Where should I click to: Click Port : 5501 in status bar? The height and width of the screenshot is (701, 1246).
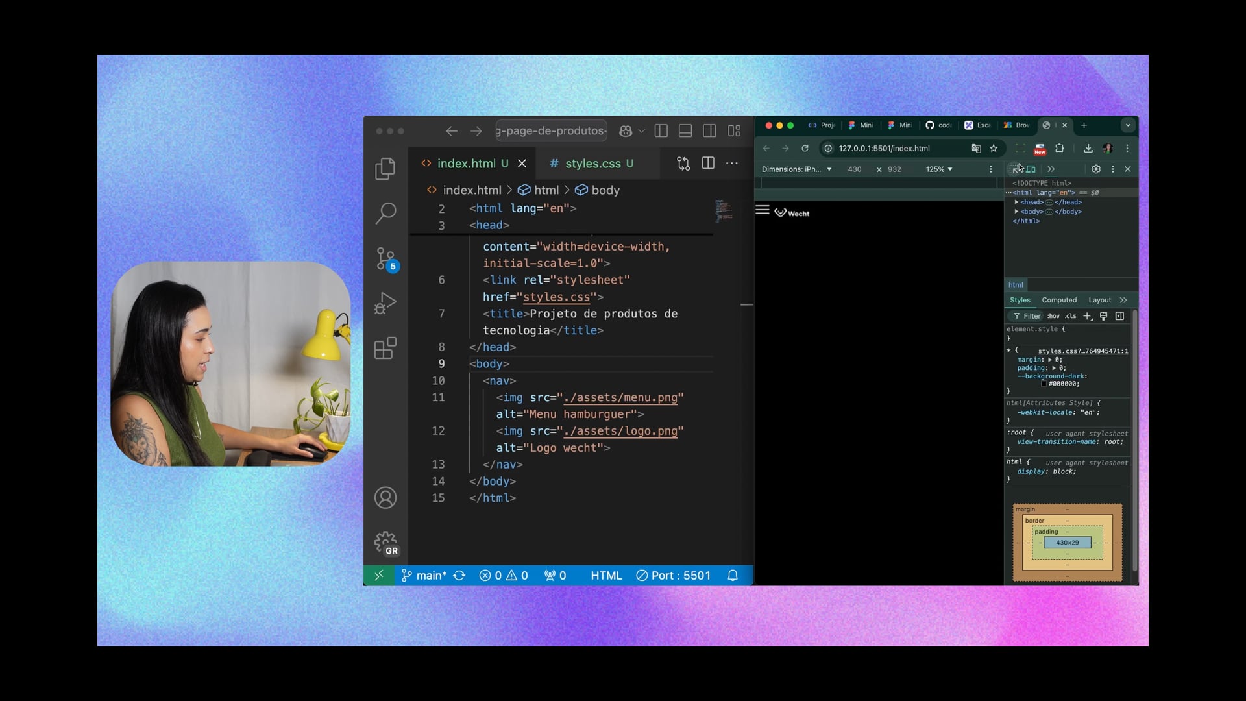pos(673,576)
